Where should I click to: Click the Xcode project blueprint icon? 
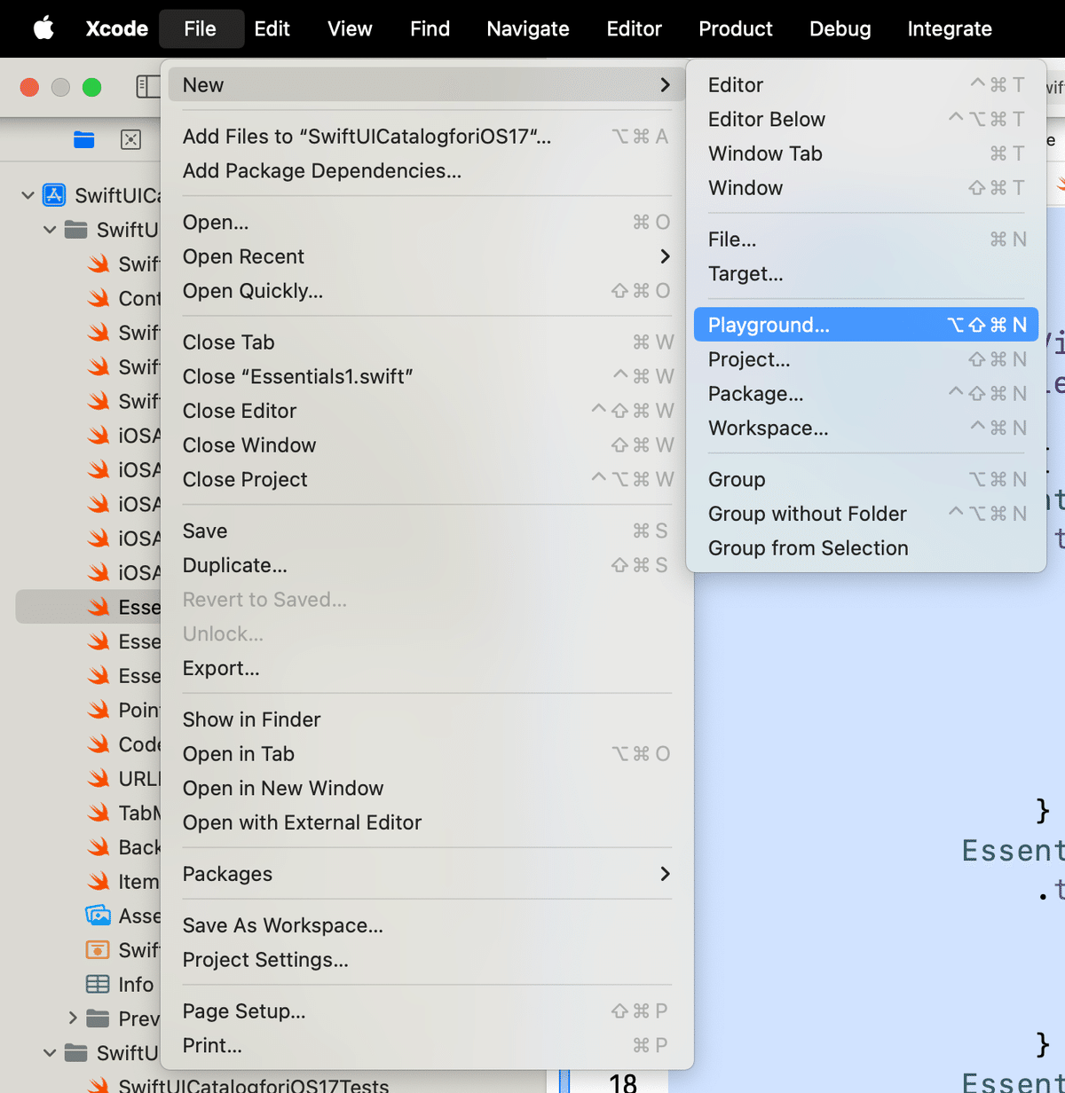[x=54, y=195]
